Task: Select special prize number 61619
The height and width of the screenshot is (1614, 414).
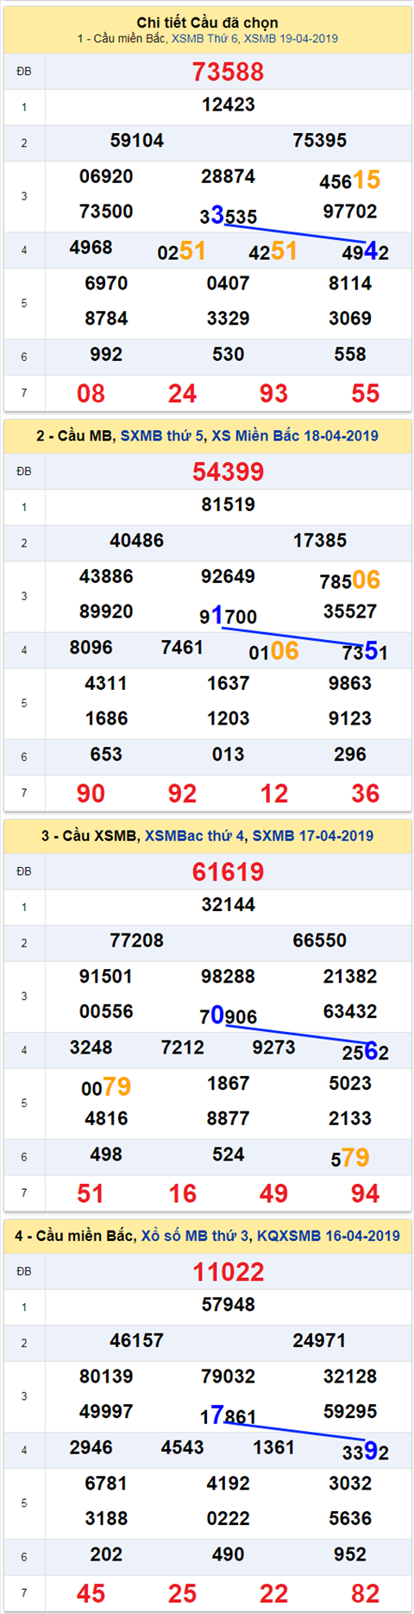Action: 228,872
